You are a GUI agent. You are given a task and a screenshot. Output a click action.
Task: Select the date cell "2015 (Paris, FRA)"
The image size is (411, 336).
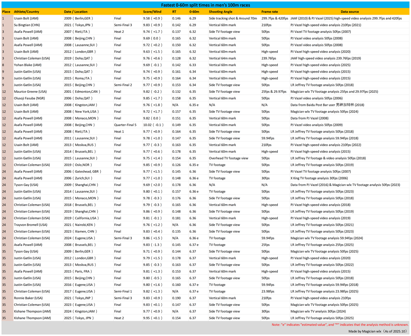78,271
